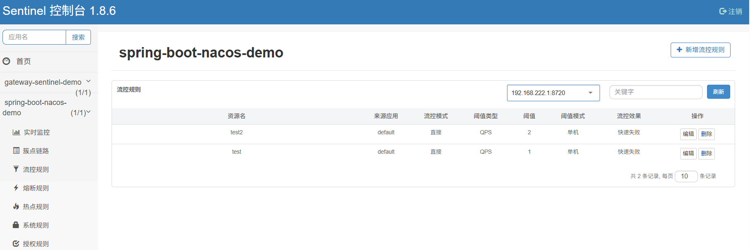Click spring-boot-nacos-demo app in sidebar
The width and height of the screenshot is (750, 250).
tap(35, 107)
